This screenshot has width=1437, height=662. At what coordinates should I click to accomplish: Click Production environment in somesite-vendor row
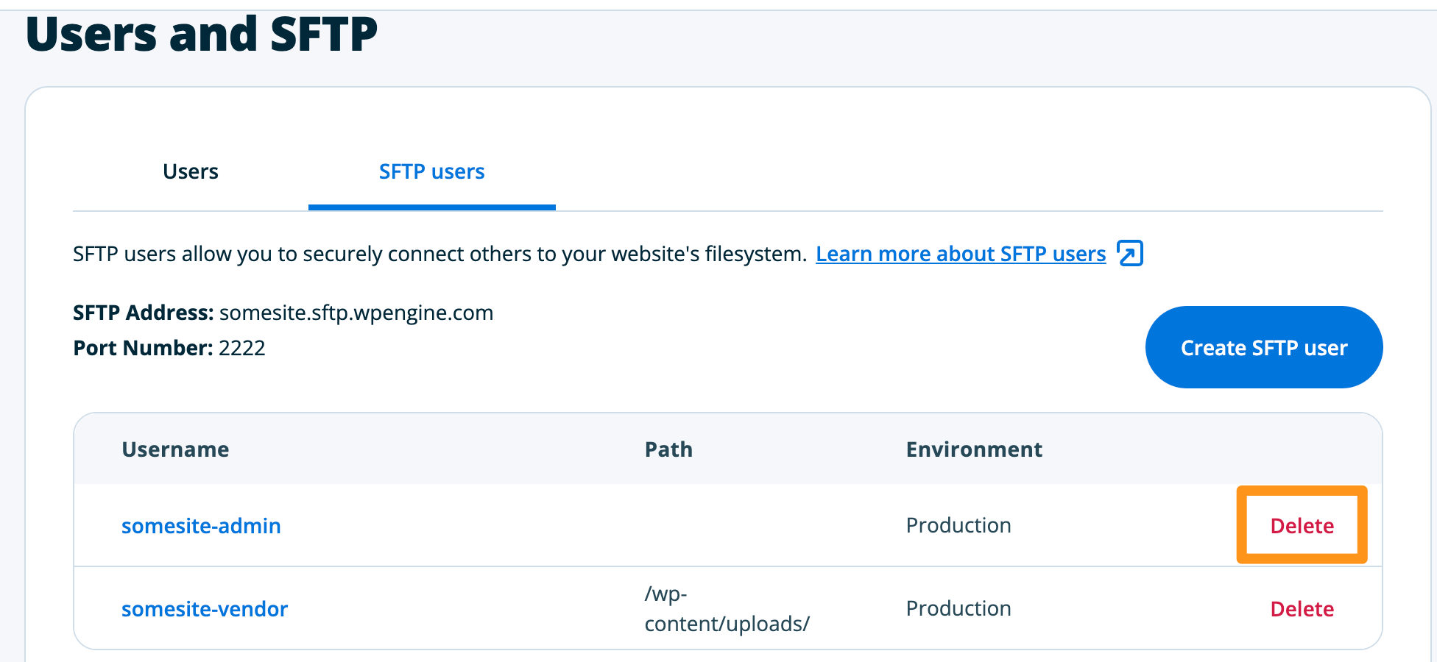point(958,608)
